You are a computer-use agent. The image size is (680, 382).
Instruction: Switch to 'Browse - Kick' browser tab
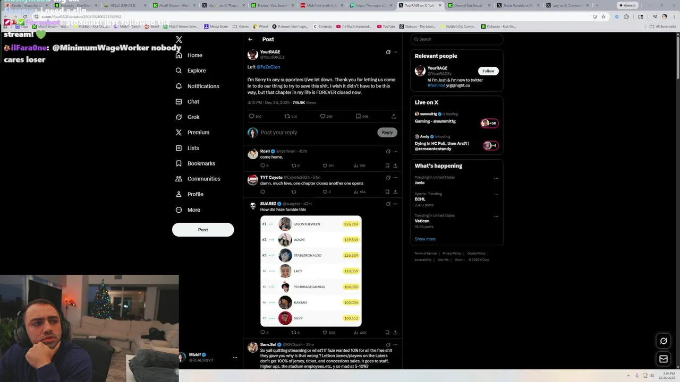point(272,5)
